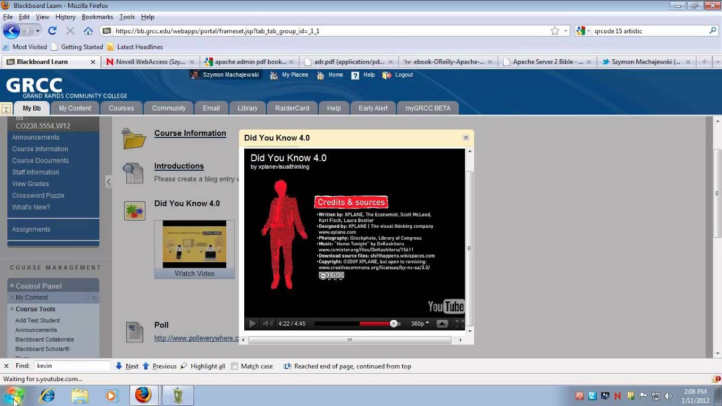Open the Library tab
The image size is (722, 406).
point(248,108)
